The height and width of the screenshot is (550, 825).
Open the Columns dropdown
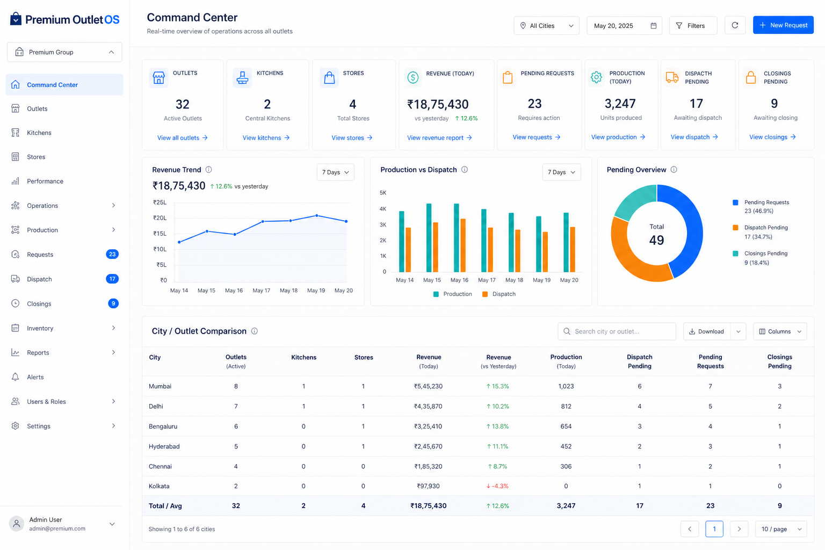coord(780,331)
